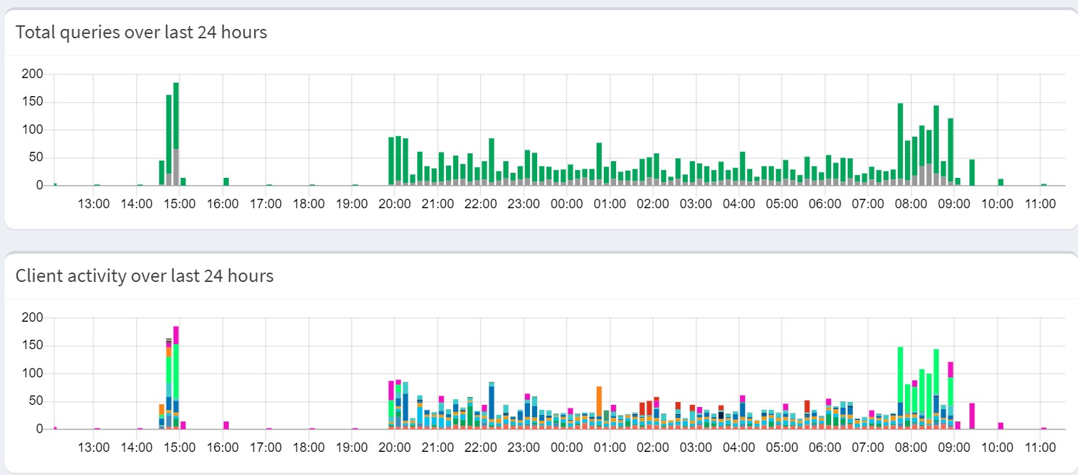Select the lone 16:00 bar in Total queries chart
The height and width of the screenshot is (475, 1078).
(x=226, y=181)
